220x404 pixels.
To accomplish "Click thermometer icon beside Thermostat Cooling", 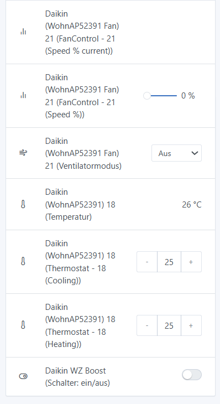I will (x=23, y=262).
